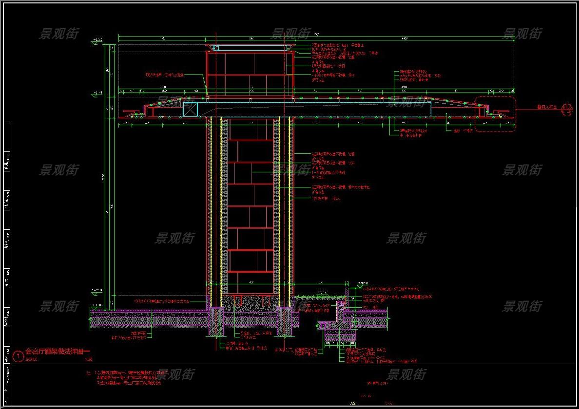
Task: Click the cyan crossed square in the roof beam
Action: pyautogui.click(x=190, y=110)
